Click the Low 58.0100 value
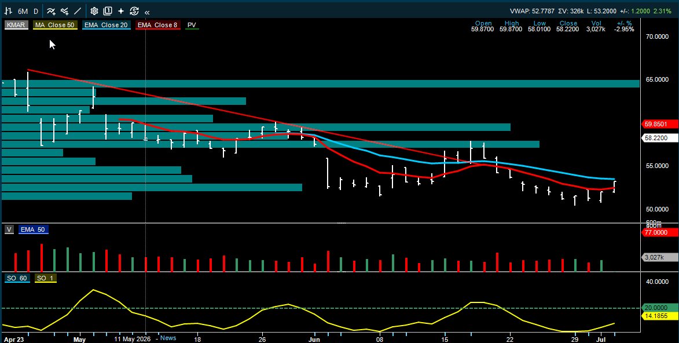679x343 pixels. [x=539, y=30]
